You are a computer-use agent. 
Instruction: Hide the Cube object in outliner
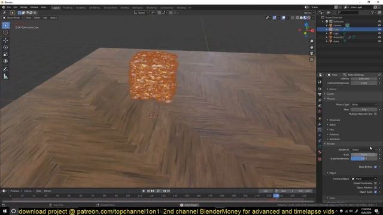(379, 29)
